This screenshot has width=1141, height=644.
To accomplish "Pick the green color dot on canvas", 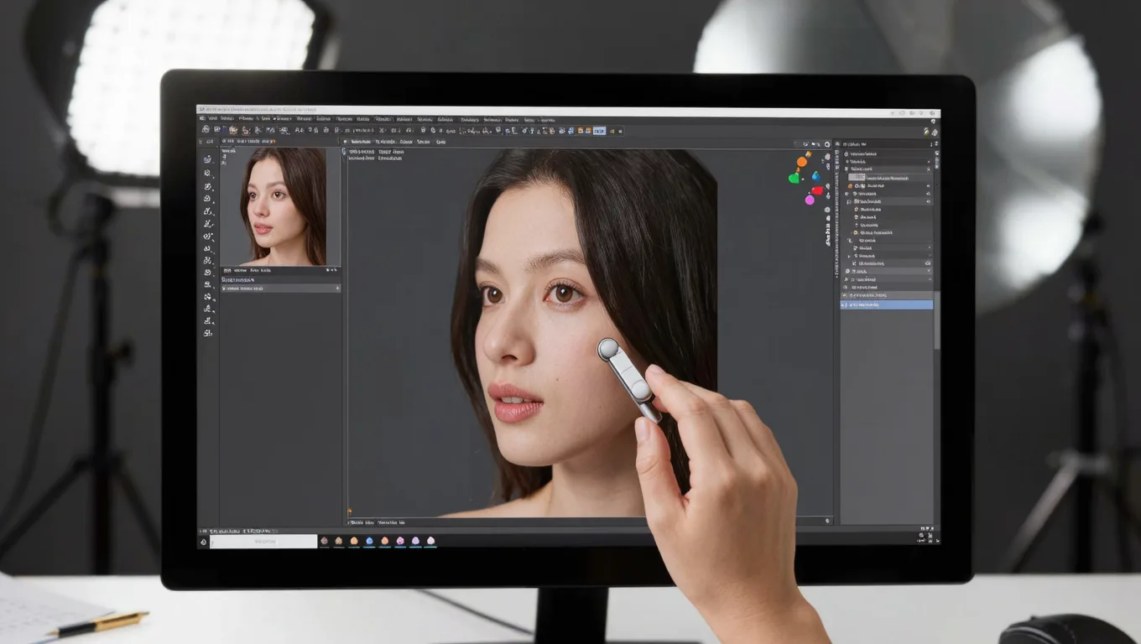I will click(x=794, y=178).
